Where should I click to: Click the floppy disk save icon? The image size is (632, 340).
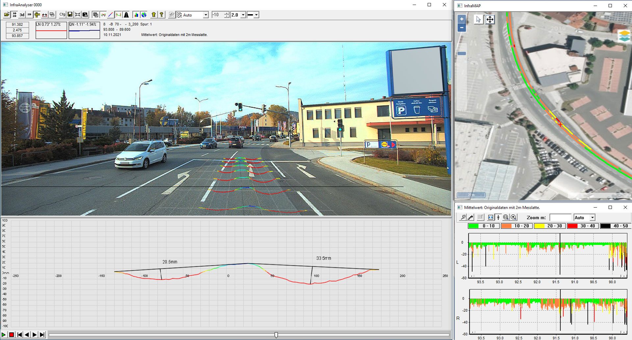tap(70, 15)
